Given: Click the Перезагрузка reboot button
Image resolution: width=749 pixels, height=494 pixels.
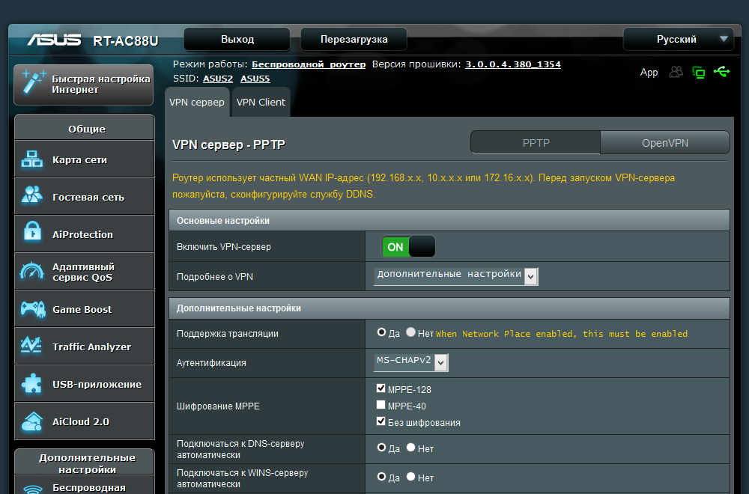Looking at the screenshot, I should coord(354,39).
